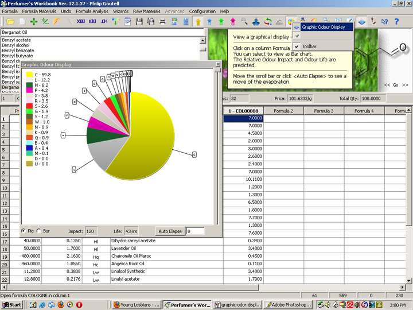
Task: Click the >> next link by Go
Action: [x=405, y=85]
